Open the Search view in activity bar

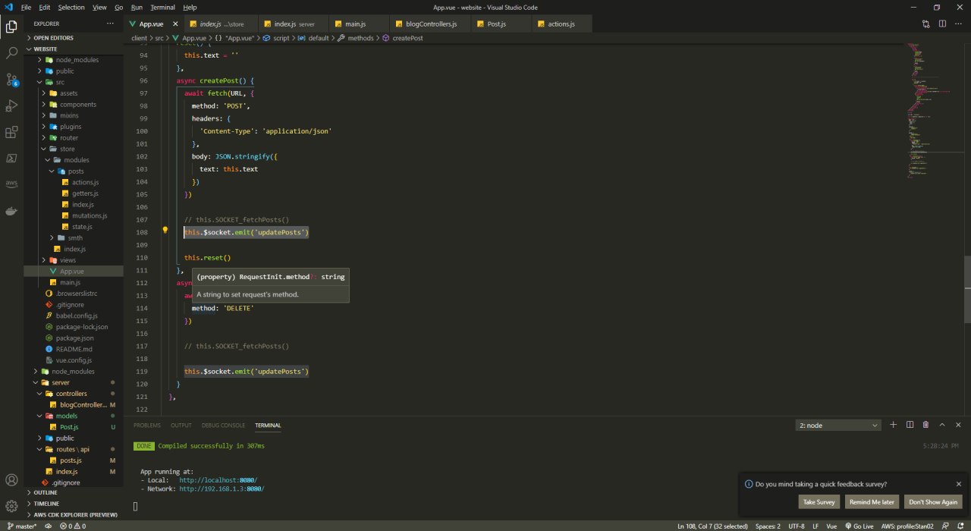[11, 53]
